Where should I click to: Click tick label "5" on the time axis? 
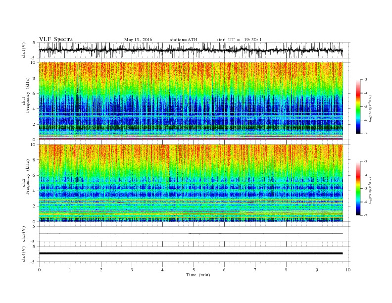194,270
